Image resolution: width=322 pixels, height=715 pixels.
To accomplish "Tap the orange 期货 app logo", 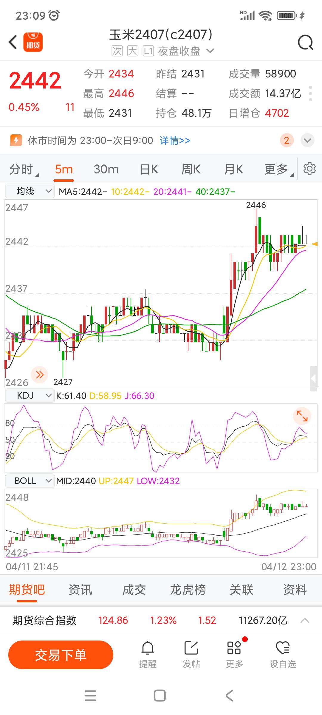I will click(33, 42).
